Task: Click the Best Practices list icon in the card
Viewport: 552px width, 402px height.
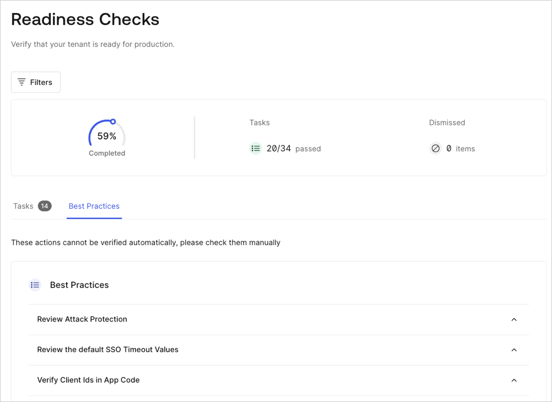Action: coord(35,285)
